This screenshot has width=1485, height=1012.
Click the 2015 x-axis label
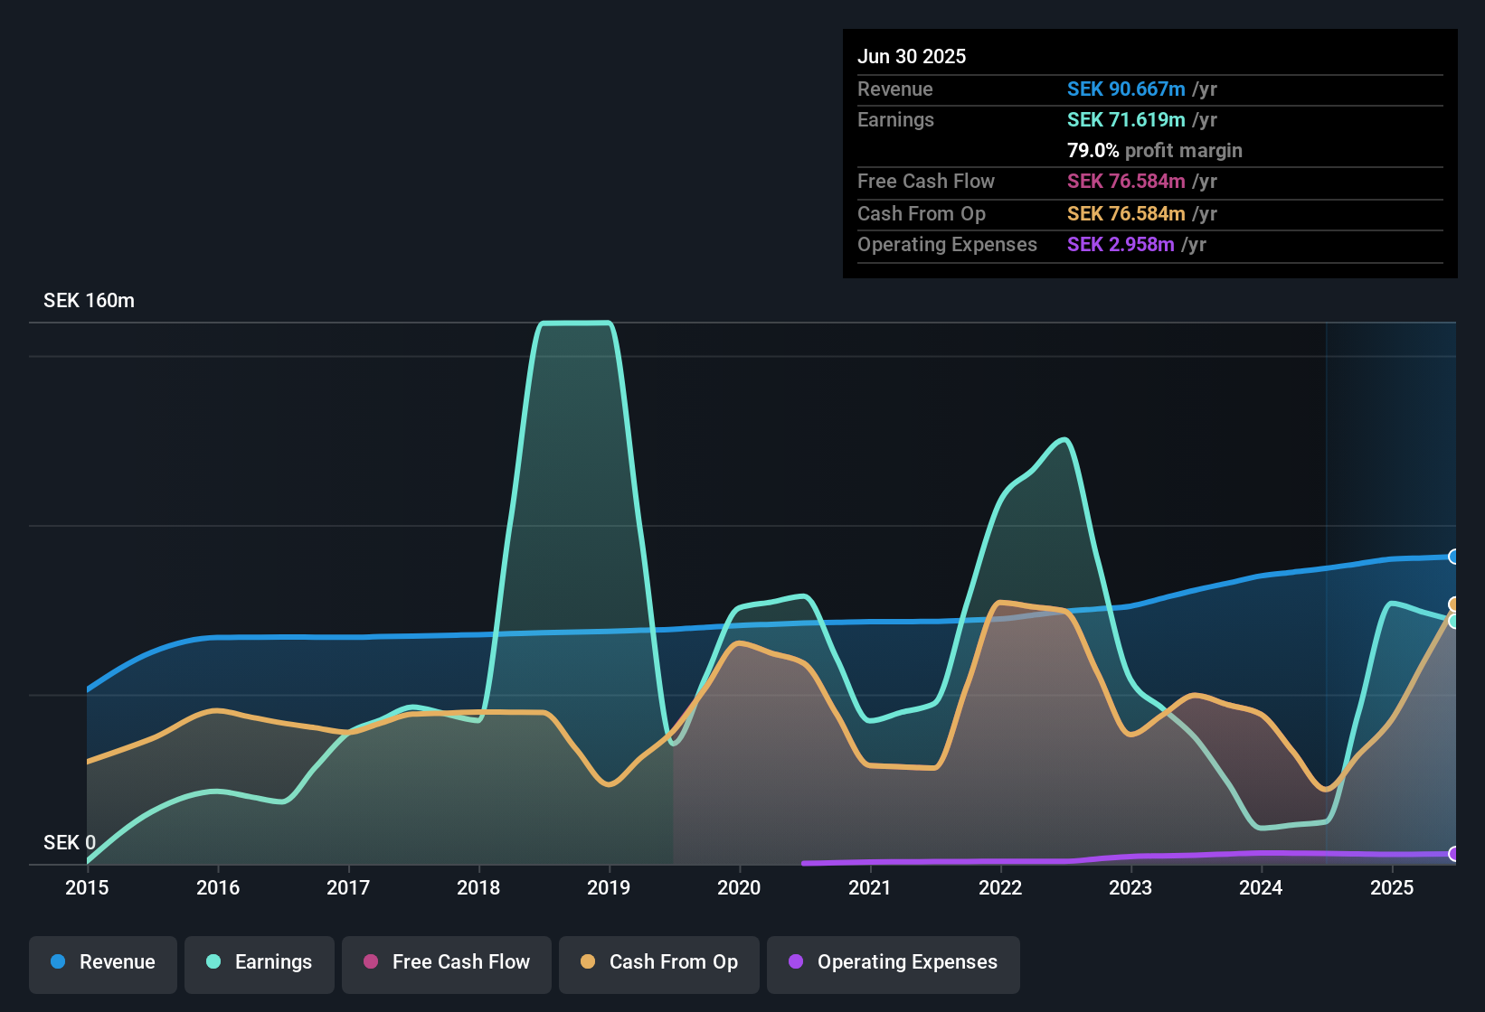87,888
